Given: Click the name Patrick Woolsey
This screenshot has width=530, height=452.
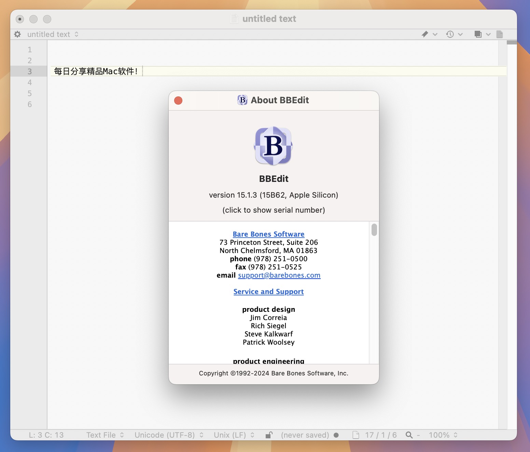Looking at the screenshot, I should [268, 342].
